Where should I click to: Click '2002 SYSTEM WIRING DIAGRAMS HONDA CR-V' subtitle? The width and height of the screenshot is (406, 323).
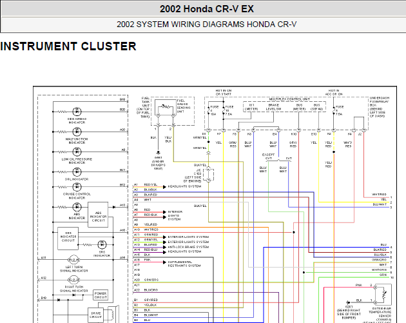207,24
